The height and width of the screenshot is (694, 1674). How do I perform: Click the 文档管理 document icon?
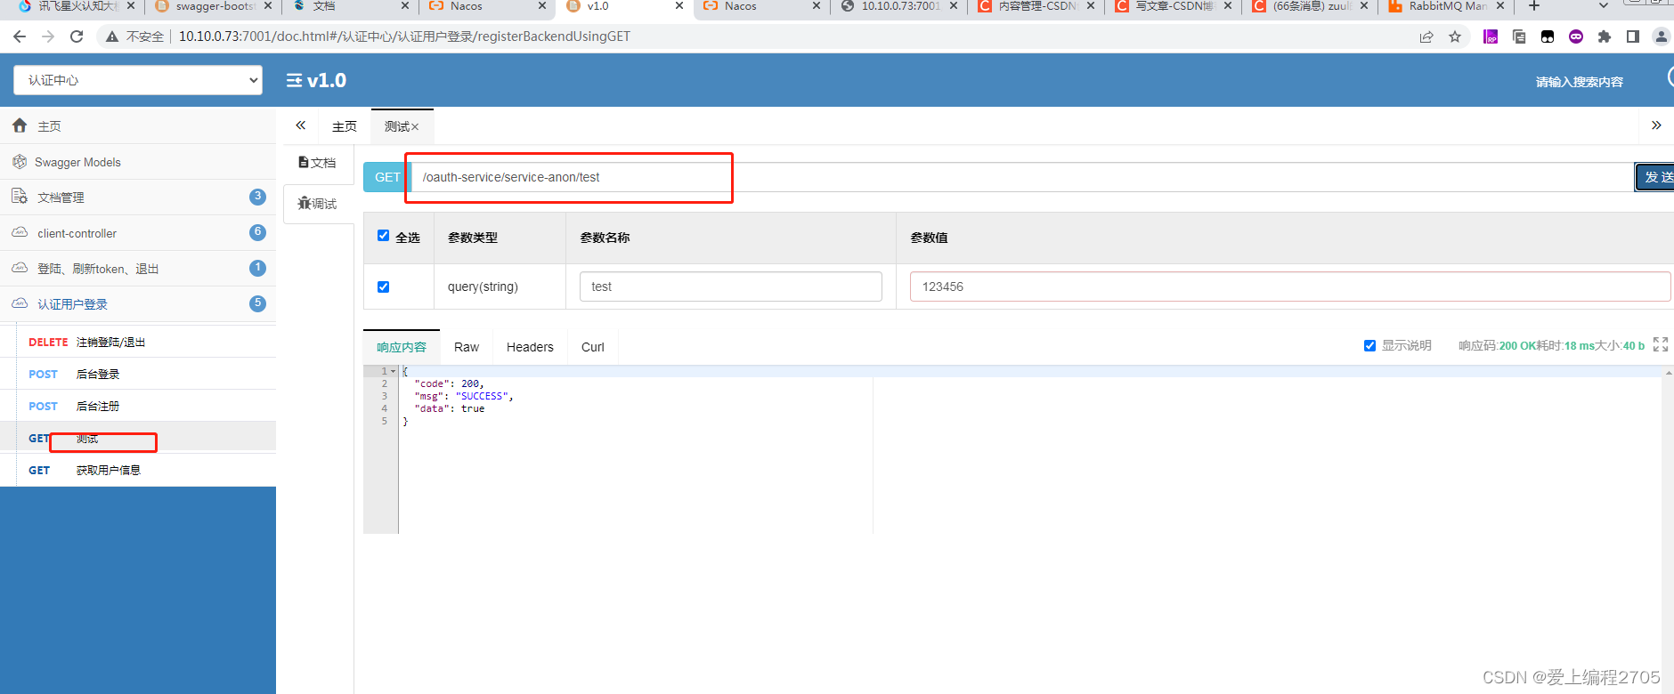point(20,196)
